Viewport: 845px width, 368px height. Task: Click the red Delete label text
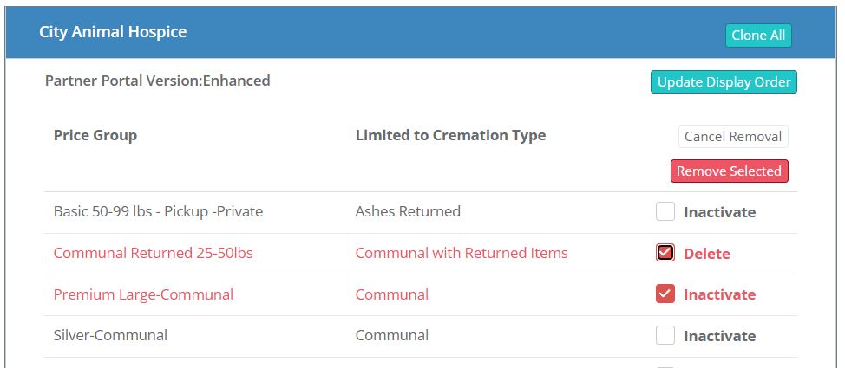(707, 254)
